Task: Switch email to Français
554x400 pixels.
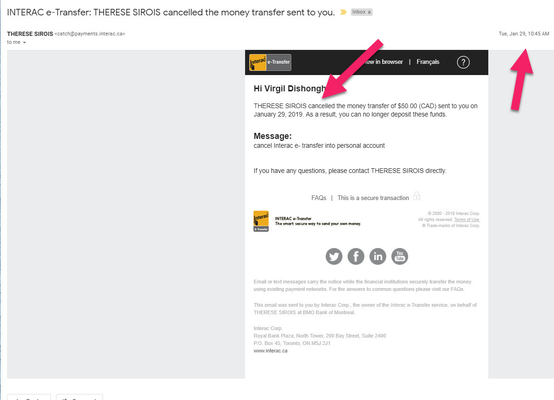Action: [x=428, y=62]
